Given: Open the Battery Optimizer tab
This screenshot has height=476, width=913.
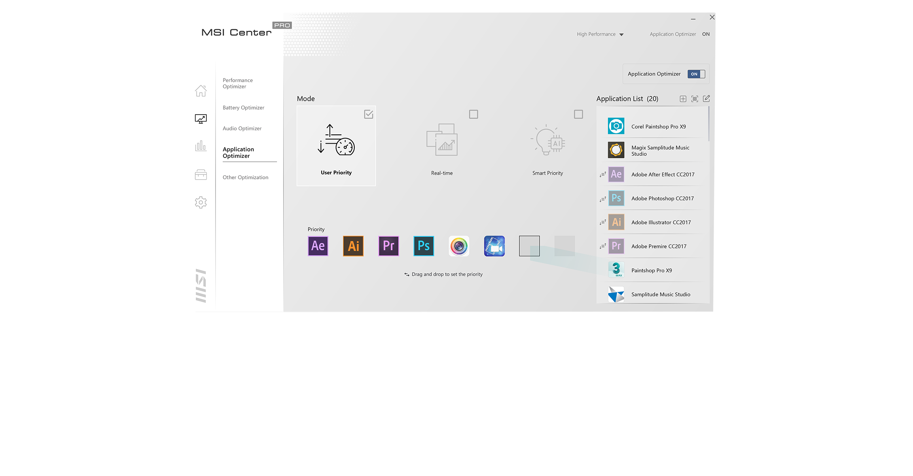Looking at the screenshot, I should (243, 108).
